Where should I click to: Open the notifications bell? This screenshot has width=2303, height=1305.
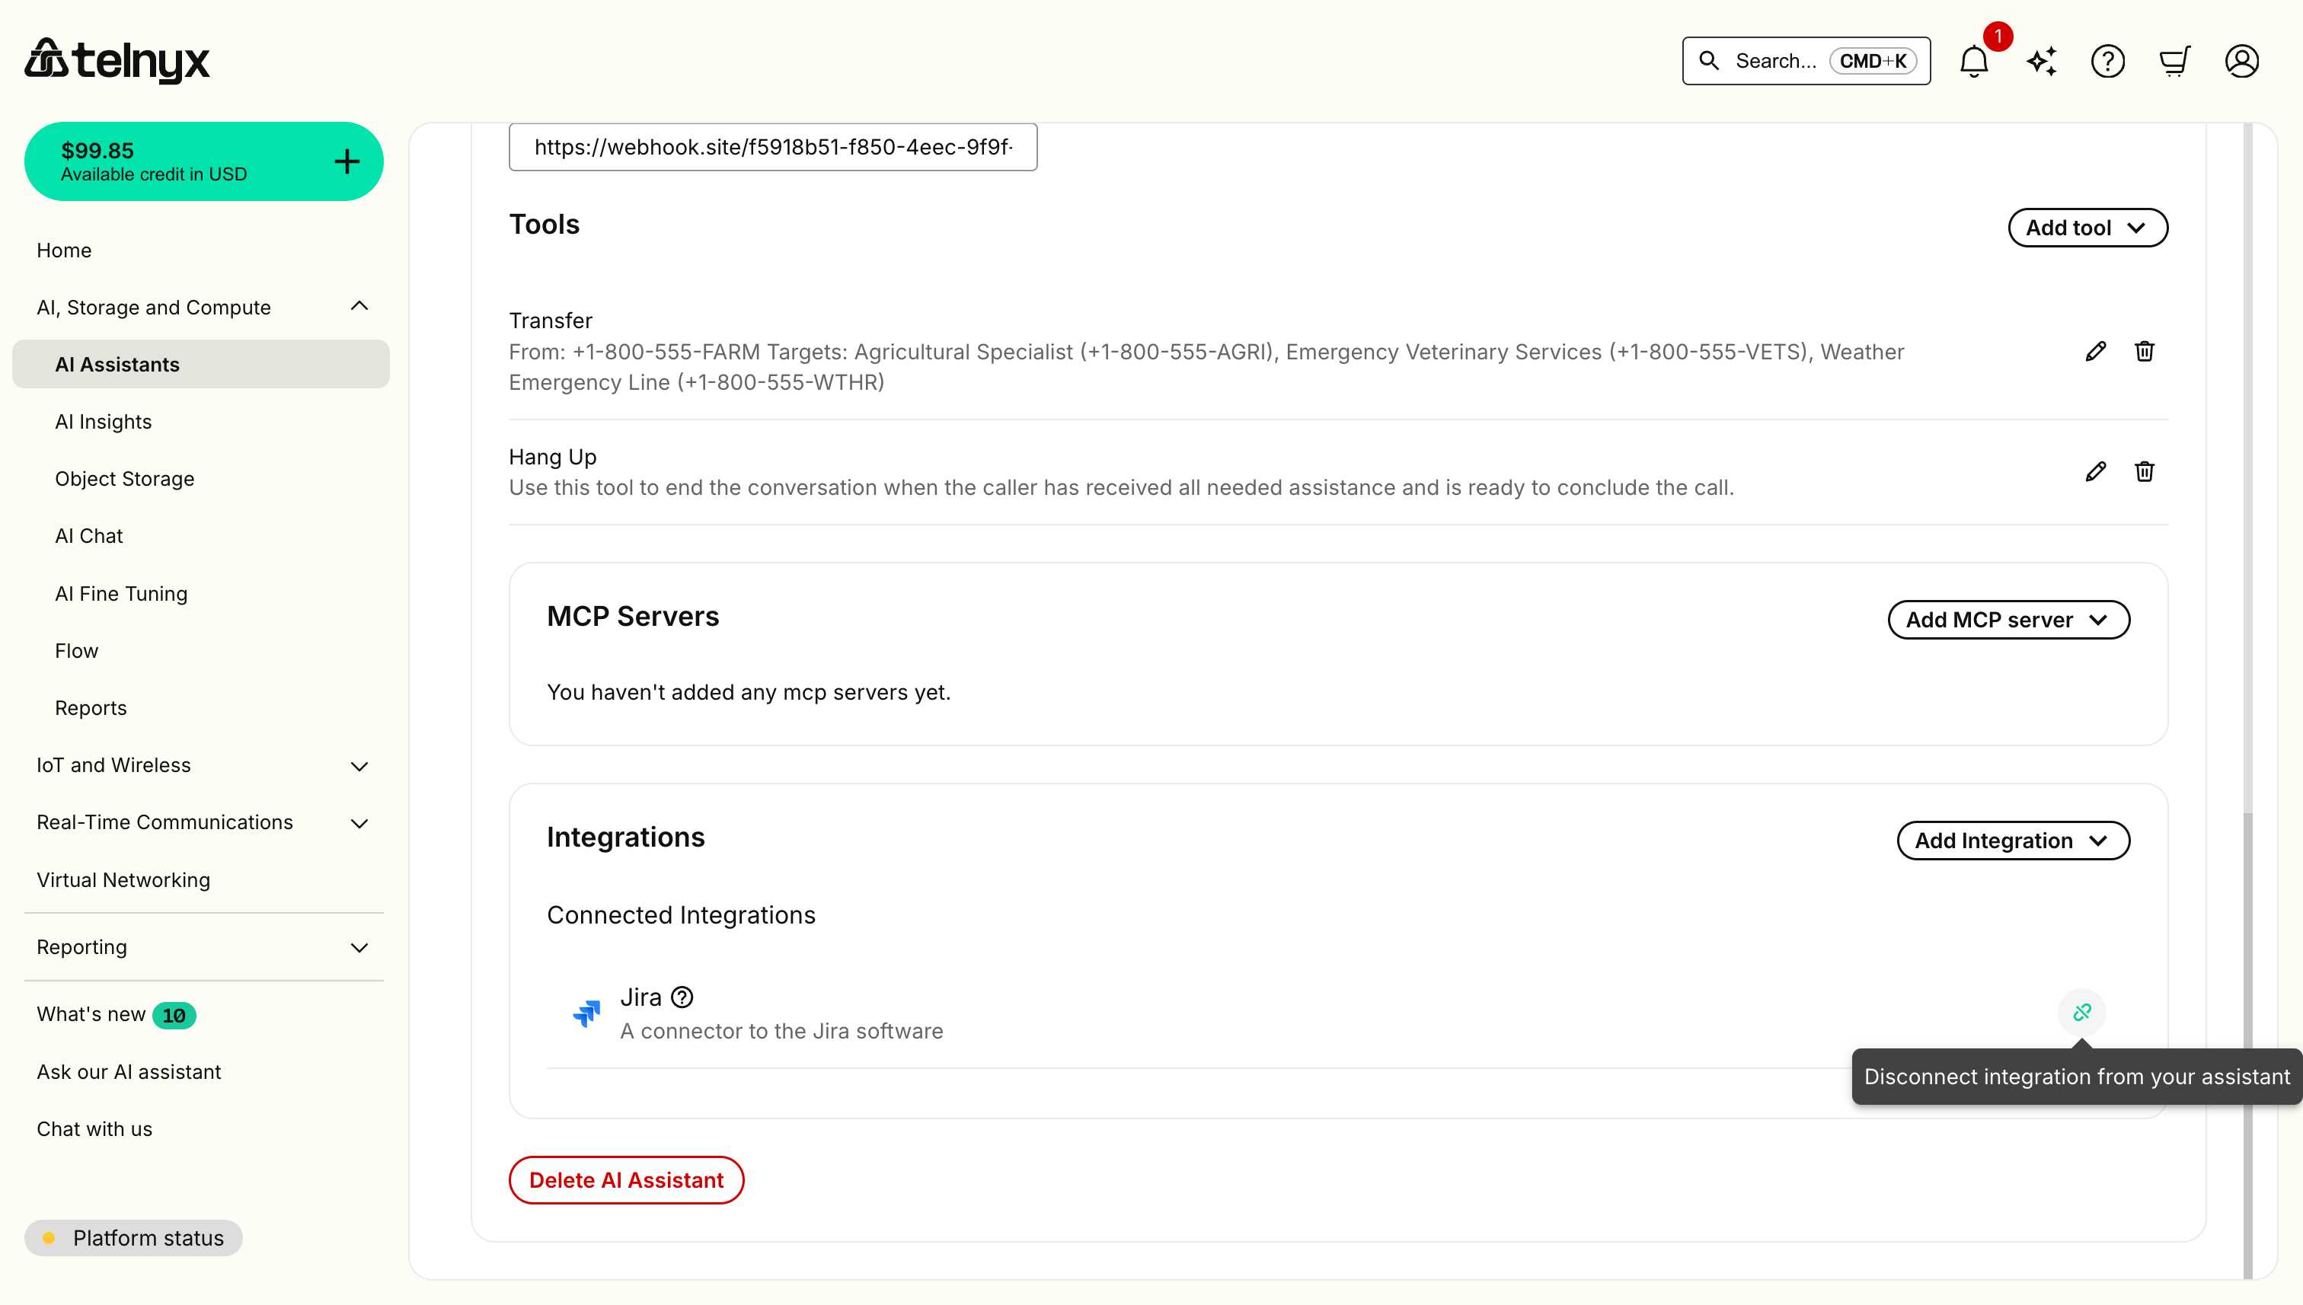pos(1973,60)
